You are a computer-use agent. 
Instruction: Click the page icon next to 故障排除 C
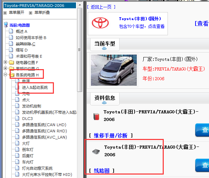click(11, 44)
